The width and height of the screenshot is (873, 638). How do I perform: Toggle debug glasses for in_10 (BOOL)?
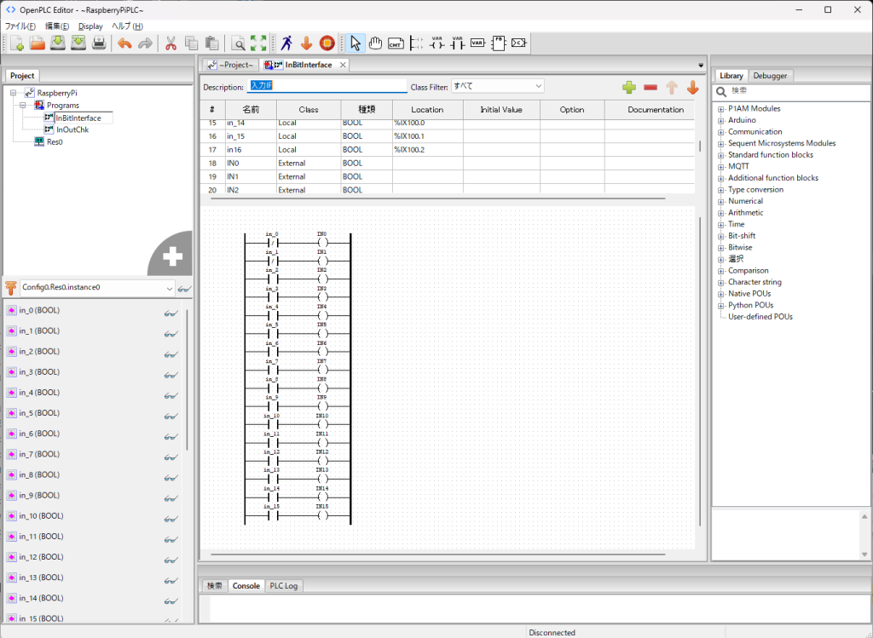pos(171,520)
